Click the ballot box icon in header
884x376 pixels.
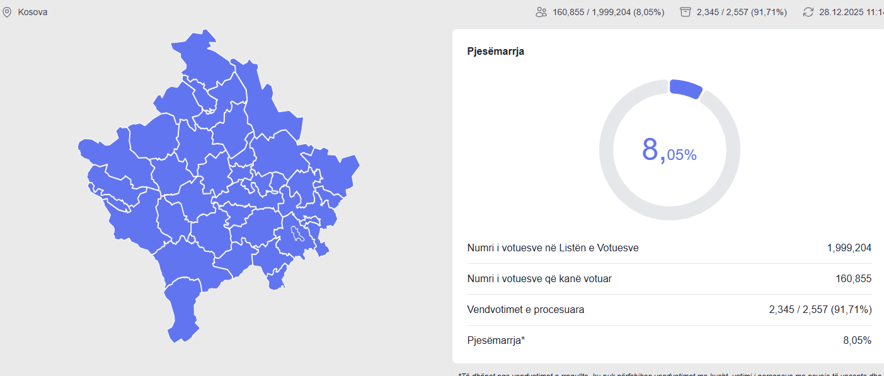click(686, 12)
